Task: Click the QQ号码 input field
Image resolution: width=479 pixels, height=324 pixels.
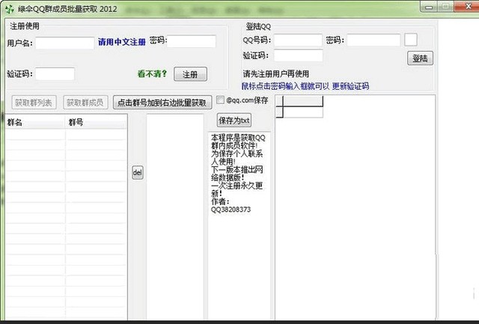Action: point(298,40)
